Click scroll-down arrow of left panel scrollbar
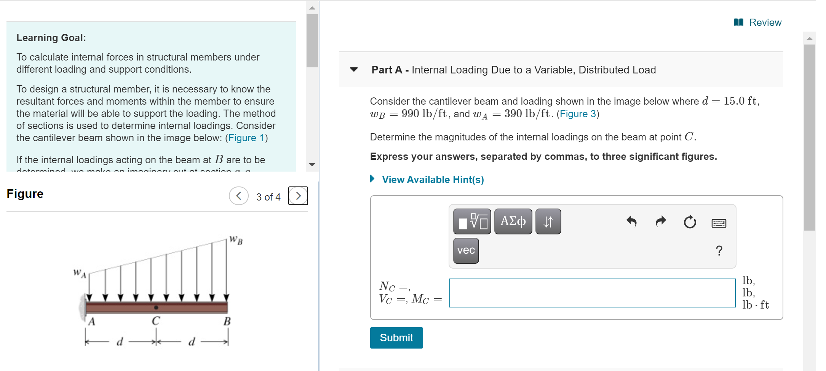The image size is (826, 371). [312, 165]
